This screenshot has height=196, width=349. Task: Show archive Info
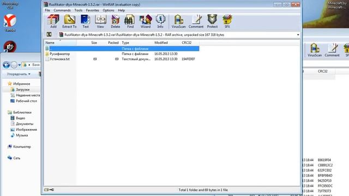tap(160, 21)
